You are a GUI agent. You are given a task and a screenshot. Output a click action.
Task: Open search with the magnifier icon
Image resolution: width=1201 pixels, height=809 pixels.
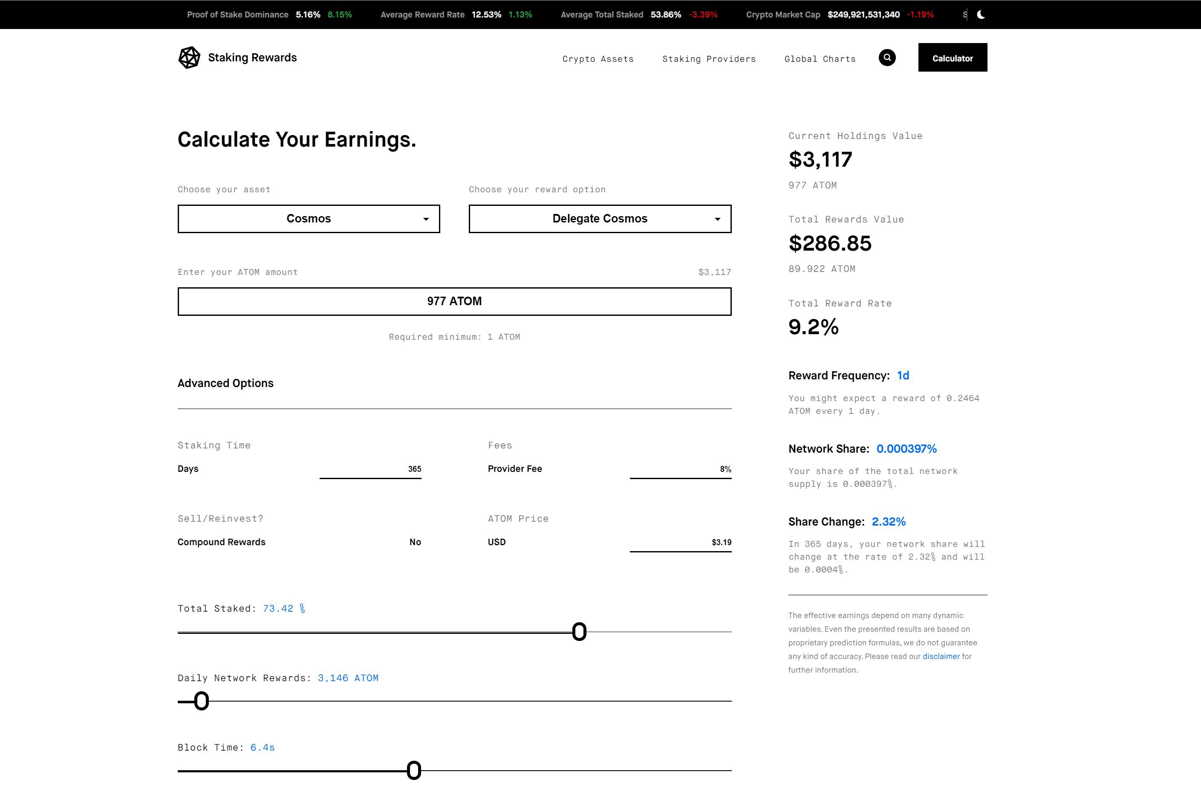click(x=887, y=58)
